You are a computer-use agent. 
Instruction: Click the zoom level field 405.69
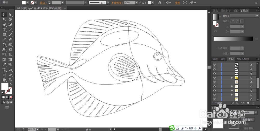click(x=31, y=129)
